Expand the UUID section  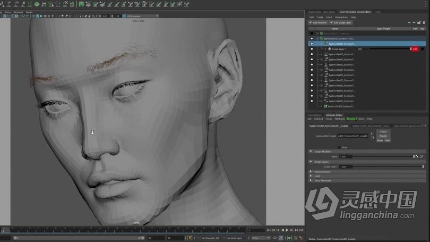click(x=311, y=176)
